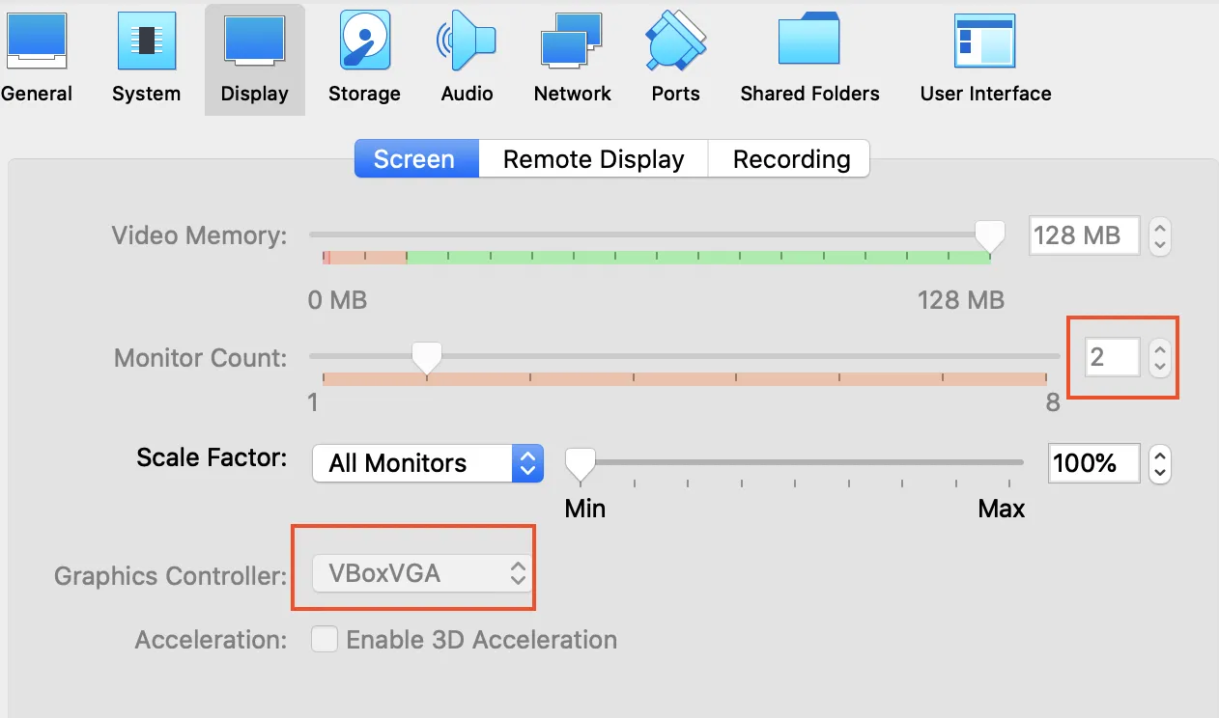Switch to the Remote Display tab

593,159
